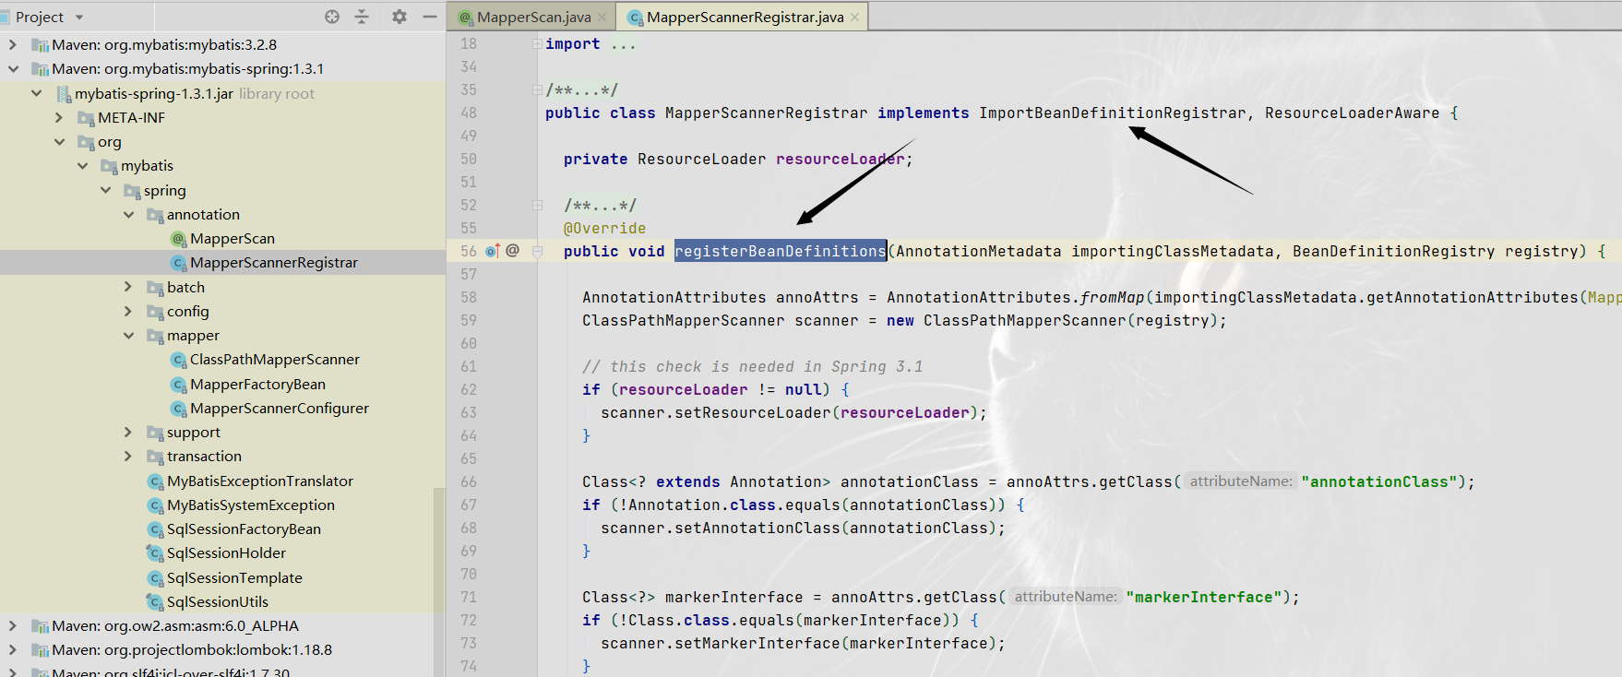This screenshot has width=1622, height=677.
Task: Open MapperFactoryBean class icon
Action: [x=179, y=385]
